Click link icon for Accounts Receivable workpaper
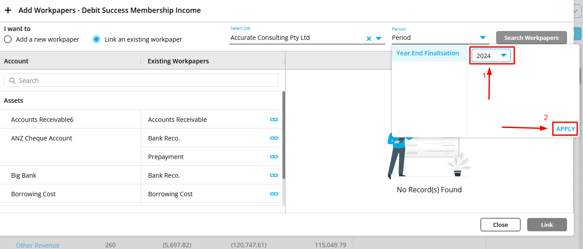 coord(274,120)
